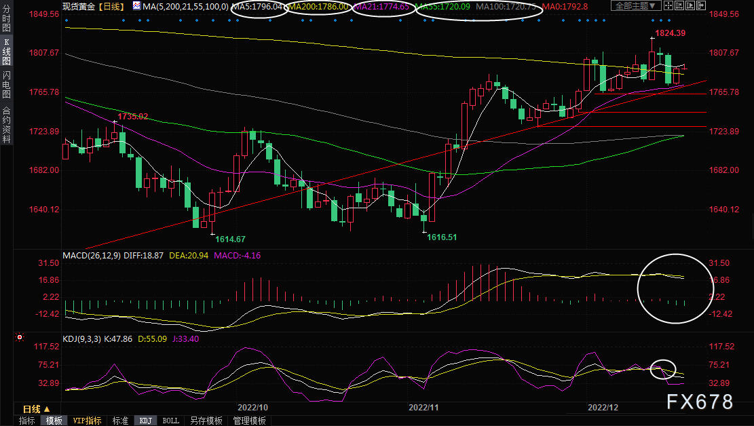Open the VIP指标 tab

(87, 421)
